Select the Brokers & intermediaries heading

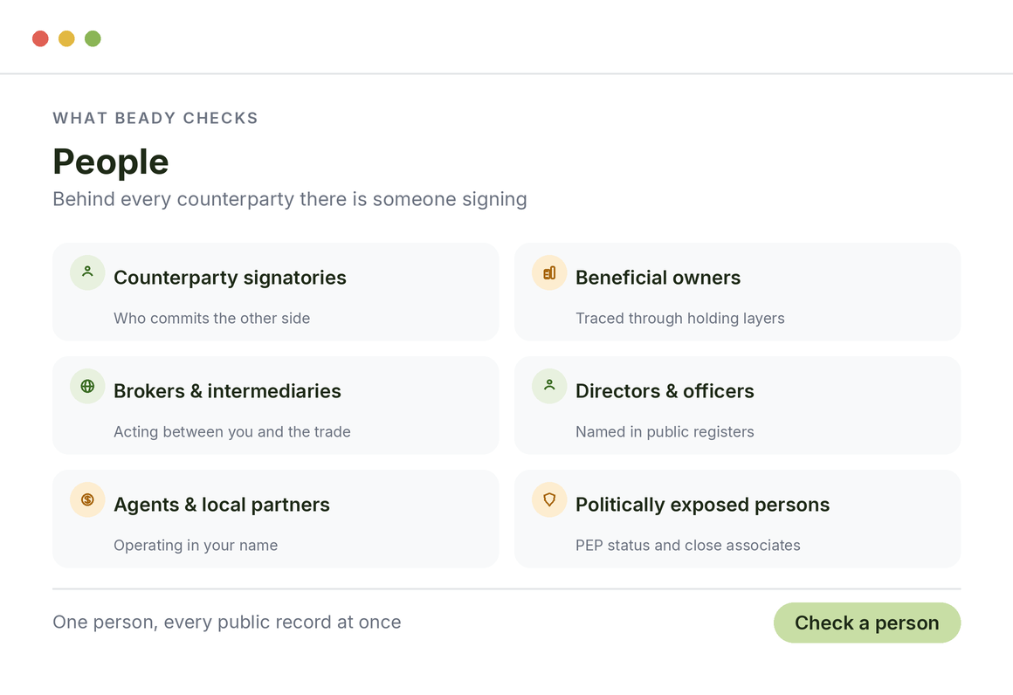227,391
